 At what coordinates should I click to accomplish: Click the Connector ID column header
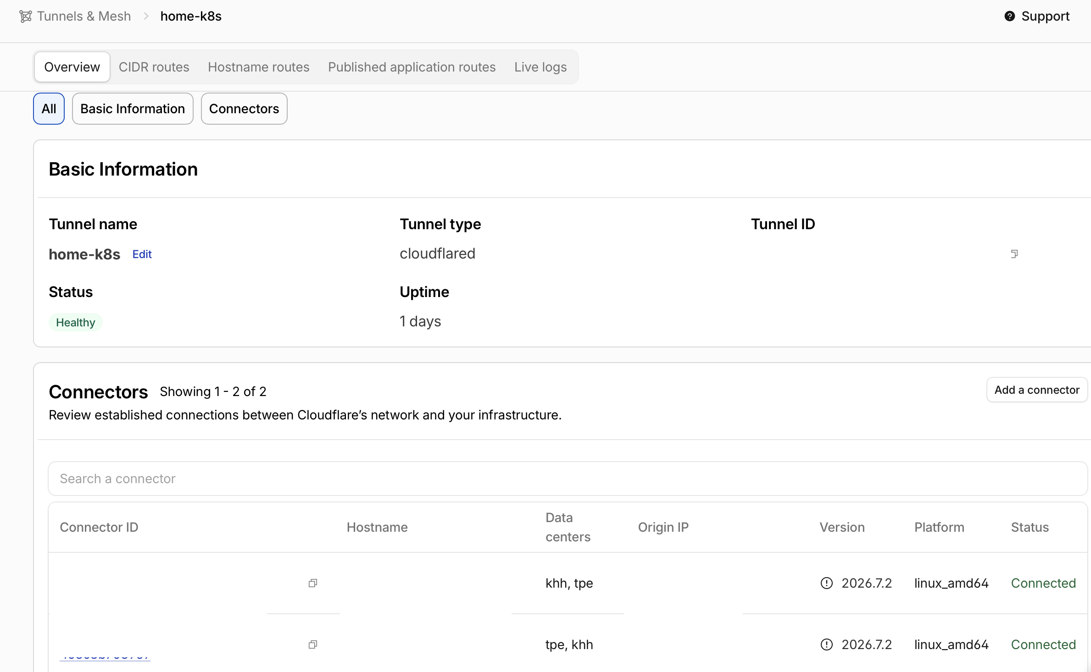(x=99, y=527)
